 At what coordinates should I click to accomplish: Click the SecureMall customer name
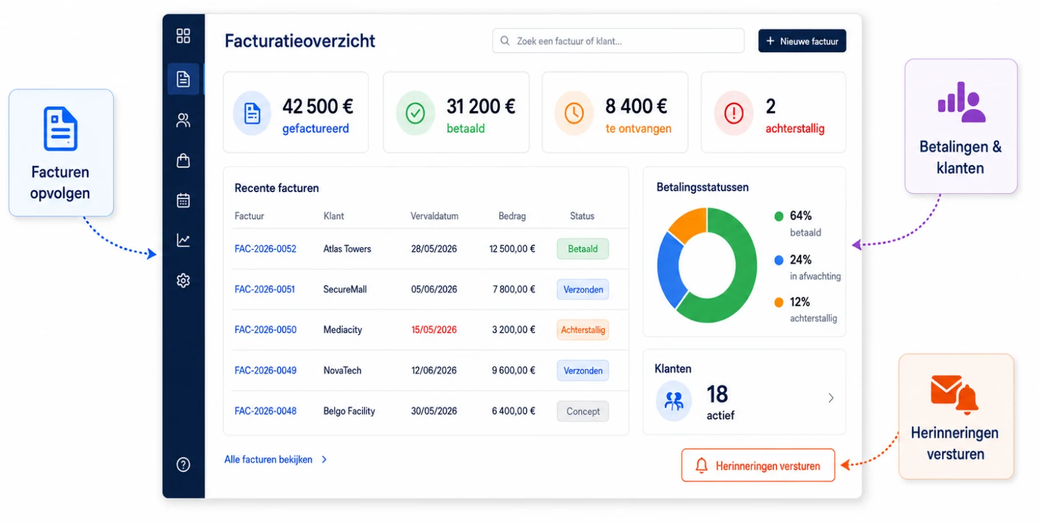click(345, 289)
